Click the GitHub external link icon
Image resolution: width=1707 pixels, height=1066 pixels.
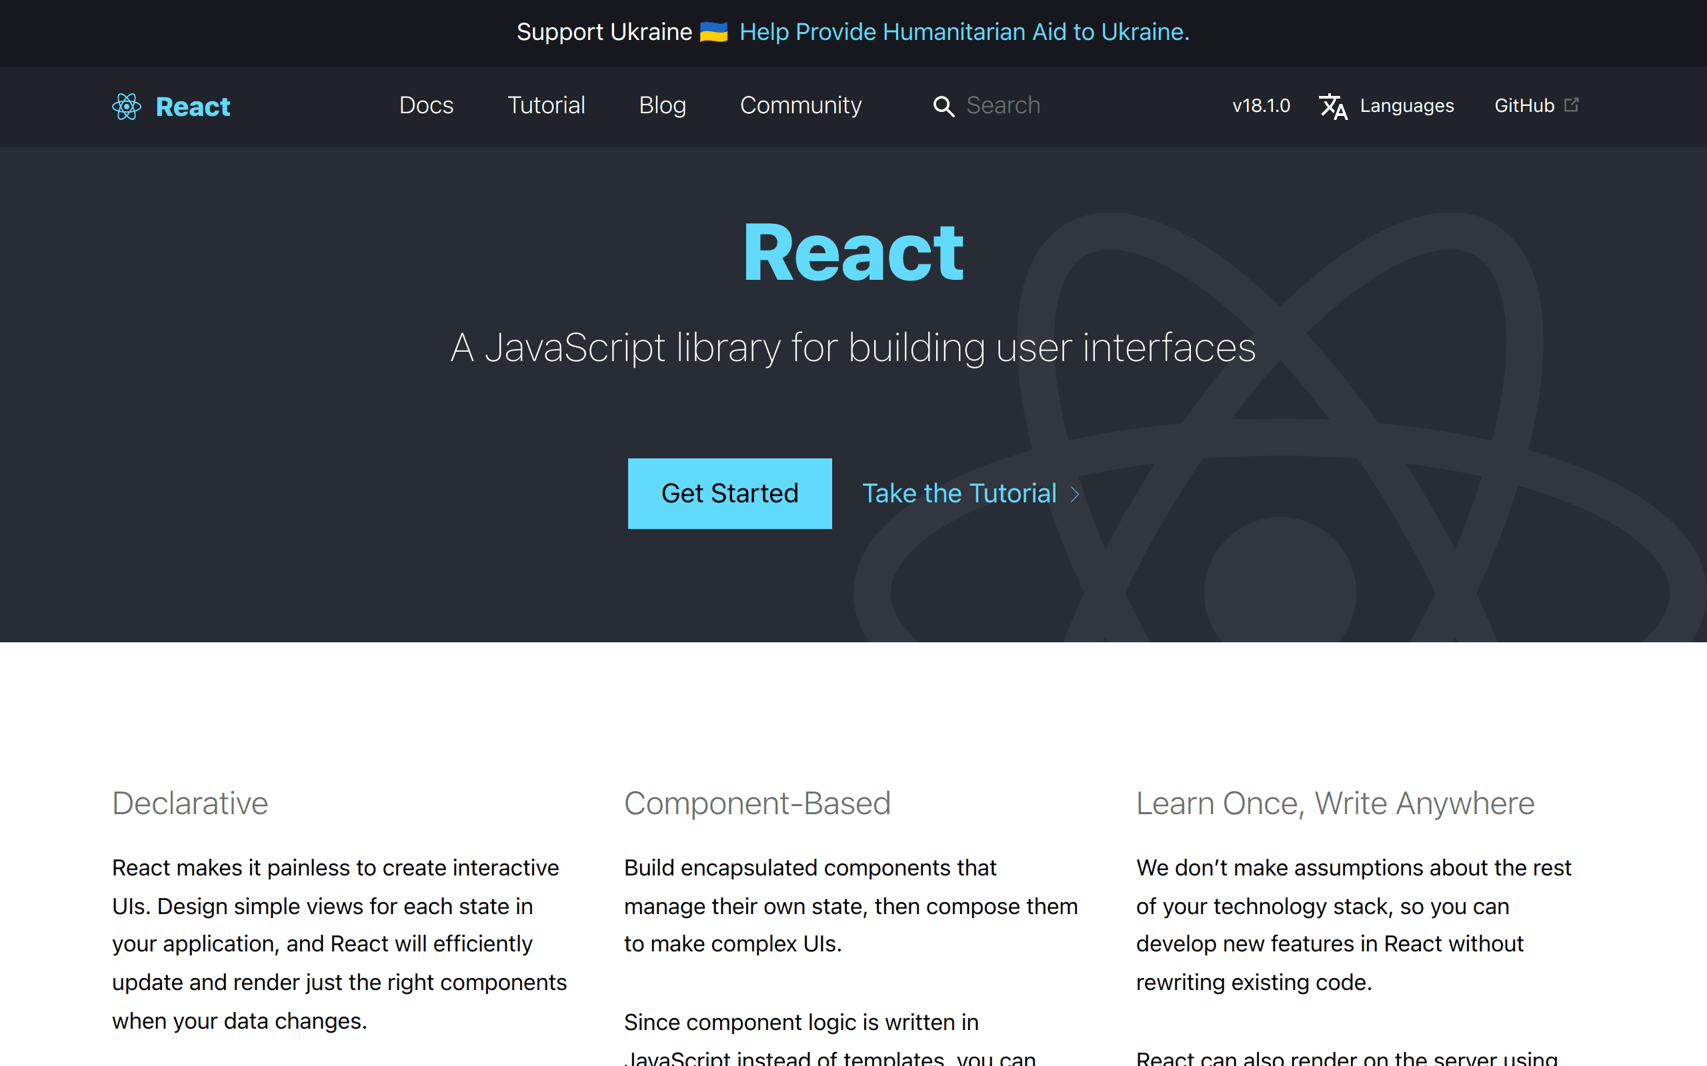tap(1572, 105)
